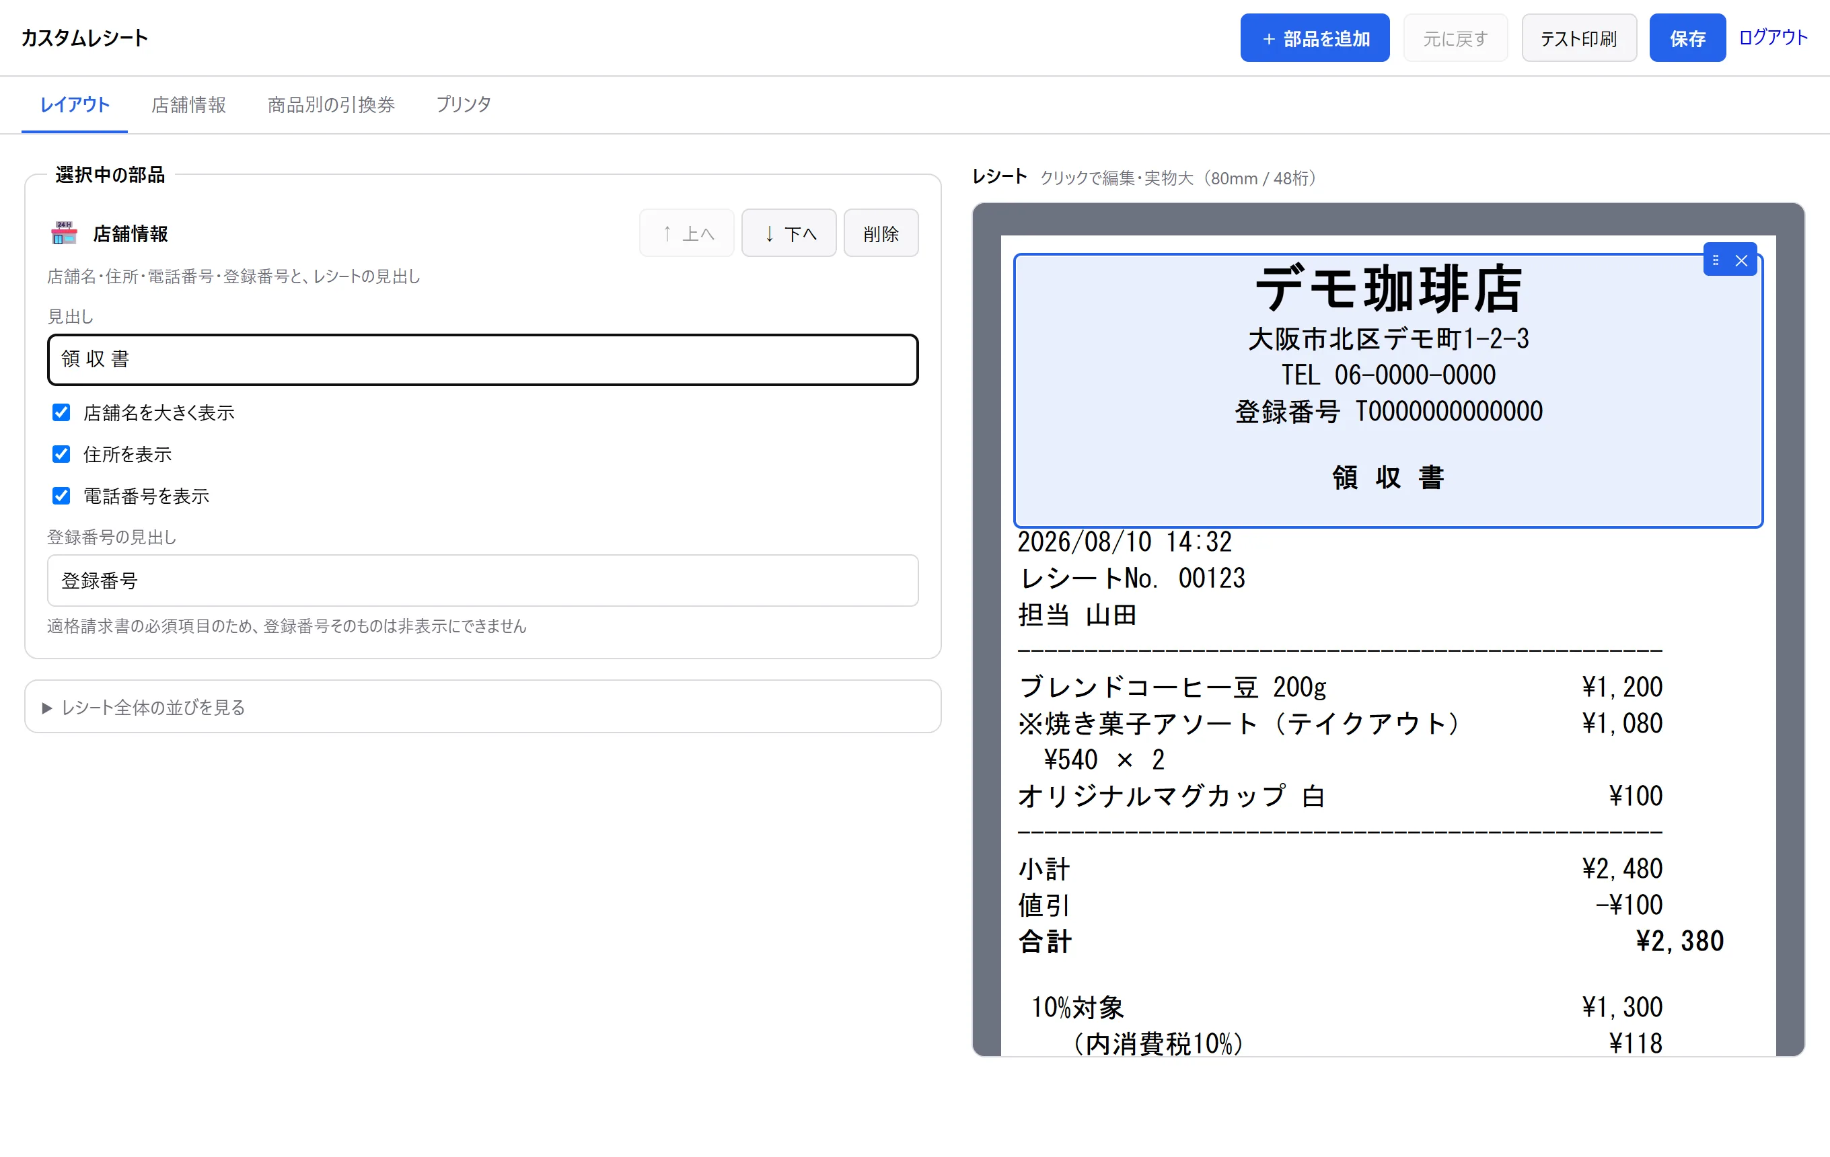The image size is (1830, 1157).
Task: Click the TEL 06-0000-0000 line
Action: click(x=1388, y=375)
